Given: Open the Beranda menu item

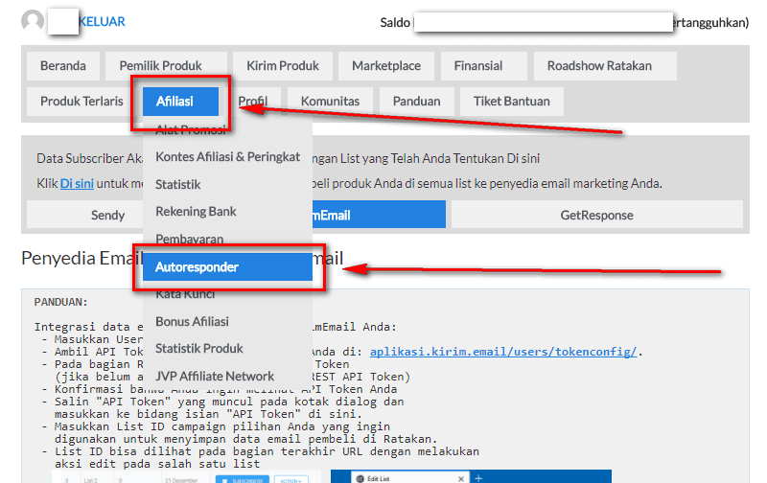Looking at the screenshot, I should pos(63,66).
